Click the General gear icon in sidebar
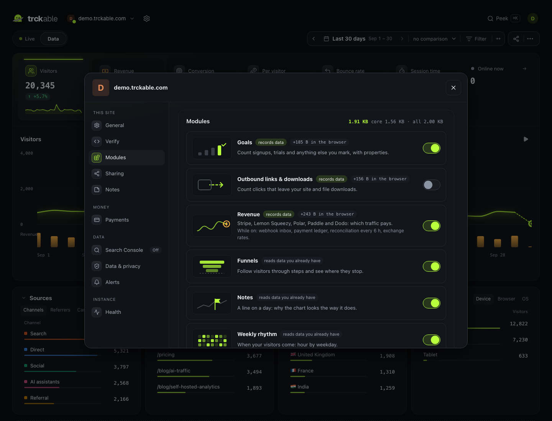This screenshot has width=552, height=421. tap(97, 125)
